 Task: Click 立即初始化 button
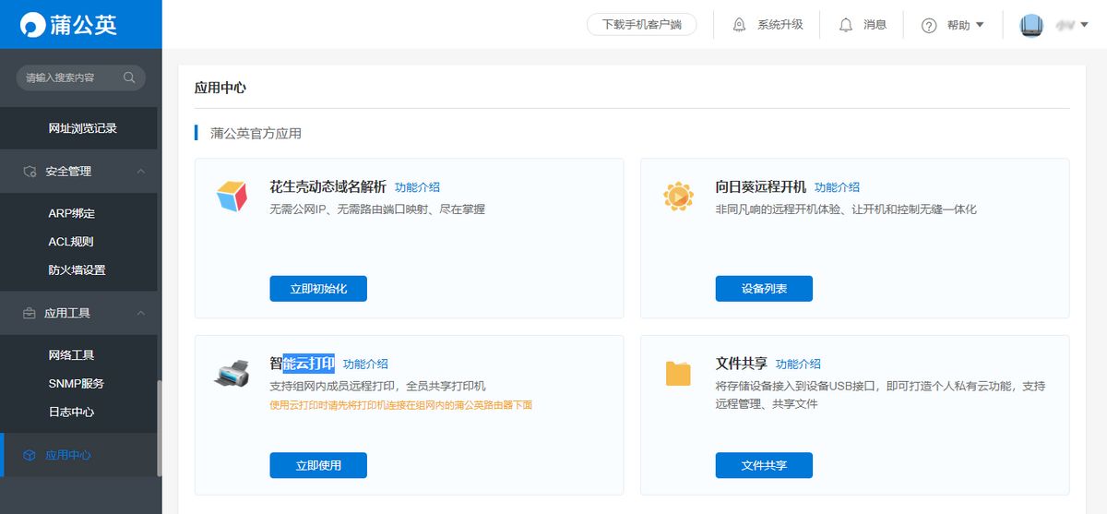[318, 289]
